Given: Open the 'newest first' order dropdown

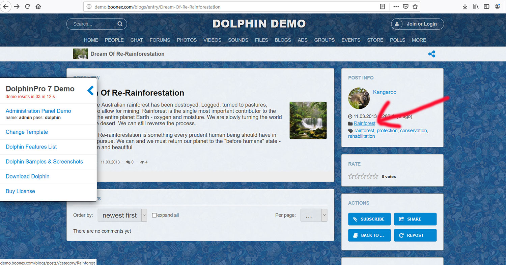Looking at the screenshot, I should point(122,215).
